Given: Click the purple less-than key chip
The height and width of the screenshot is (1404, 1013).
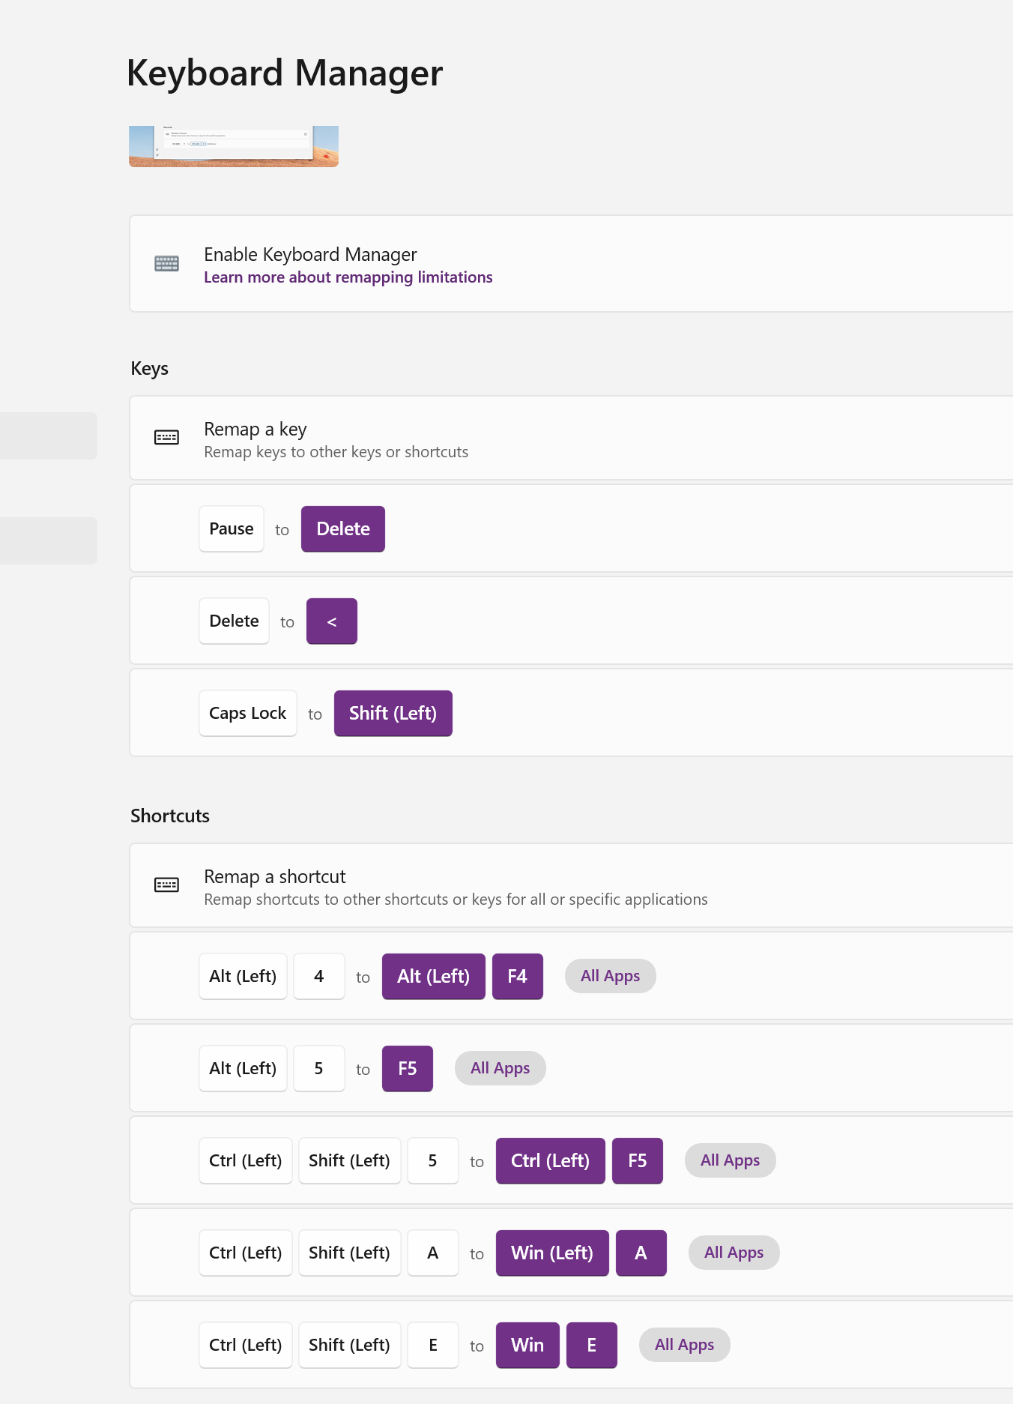Looking at the screenshot, I should pos(331,621).
